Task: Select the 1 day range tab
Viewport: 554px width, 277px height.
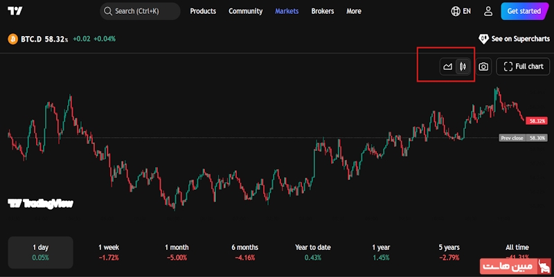Action: point(41,252)
